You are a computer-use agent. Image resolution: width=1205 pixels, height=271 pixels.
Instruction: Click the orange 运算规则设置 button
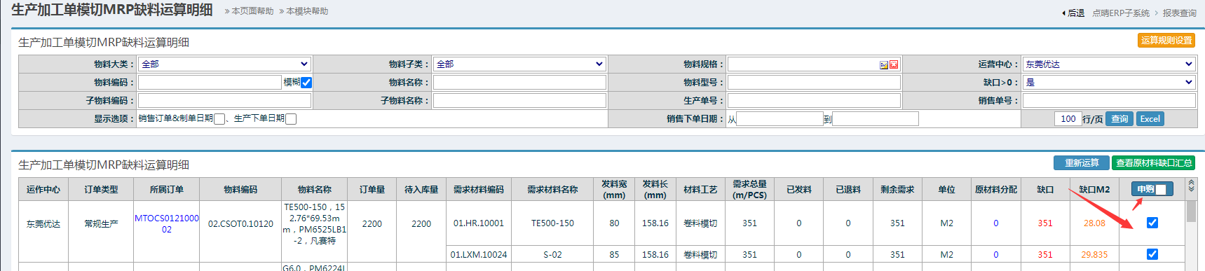(1166, 41)
